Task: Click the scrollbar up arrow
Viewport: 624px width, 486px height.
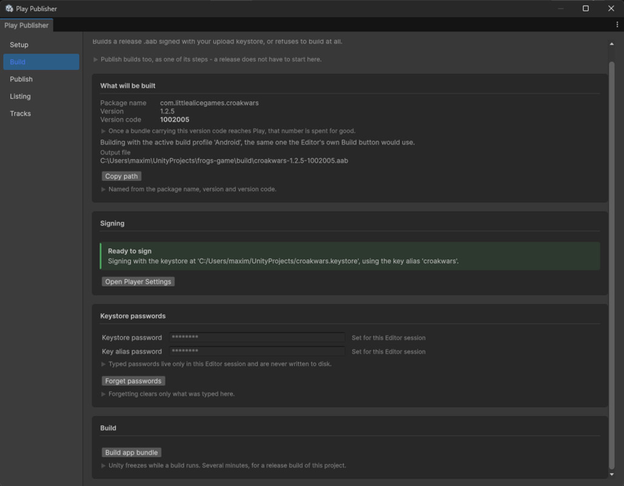Action: click(612, 44)
